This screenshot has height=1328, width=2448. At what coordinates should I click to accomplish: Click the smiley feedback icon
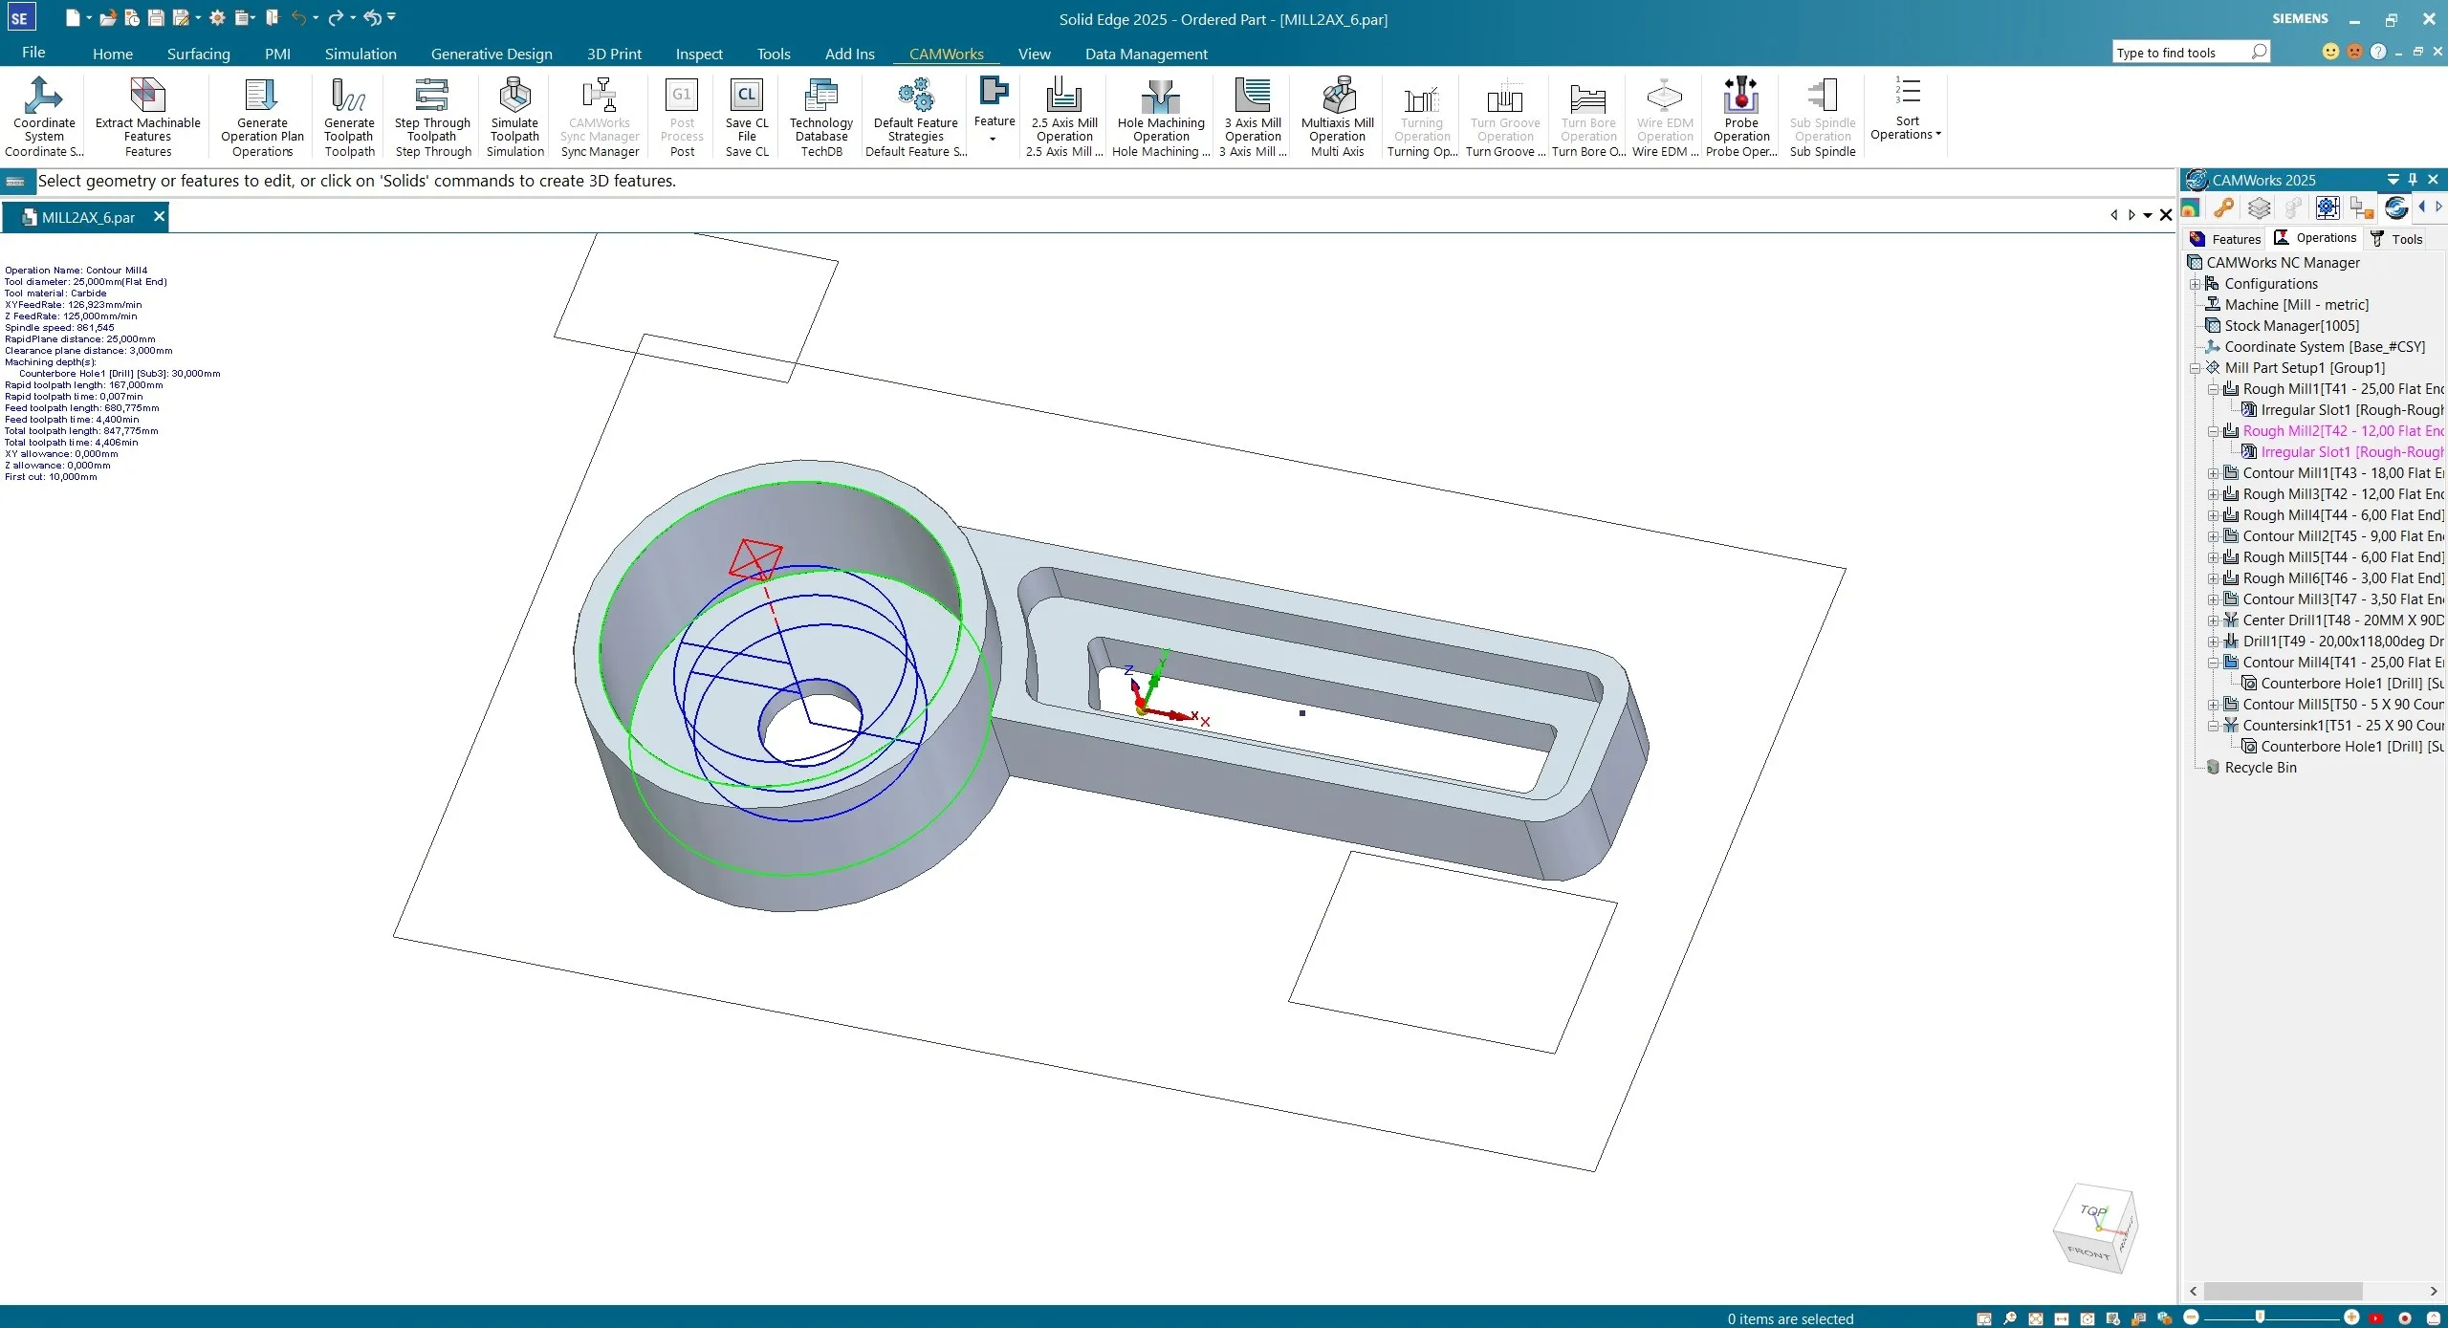pos(2330,52)
